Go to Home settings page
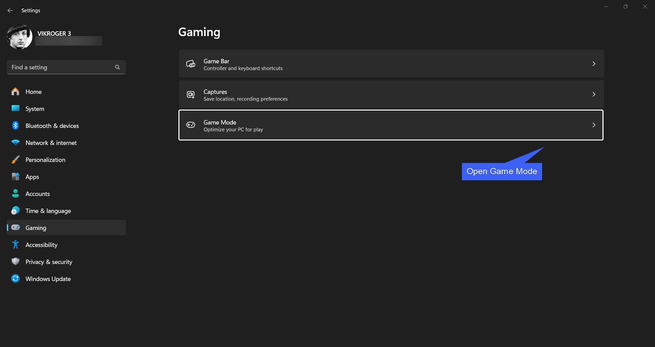The width and height of the screenshot is (655, 347). [x=33, y=92]
